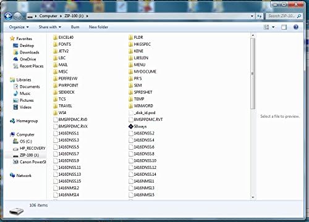Select file name 1416NMSI.5

(x=144, y=195)
